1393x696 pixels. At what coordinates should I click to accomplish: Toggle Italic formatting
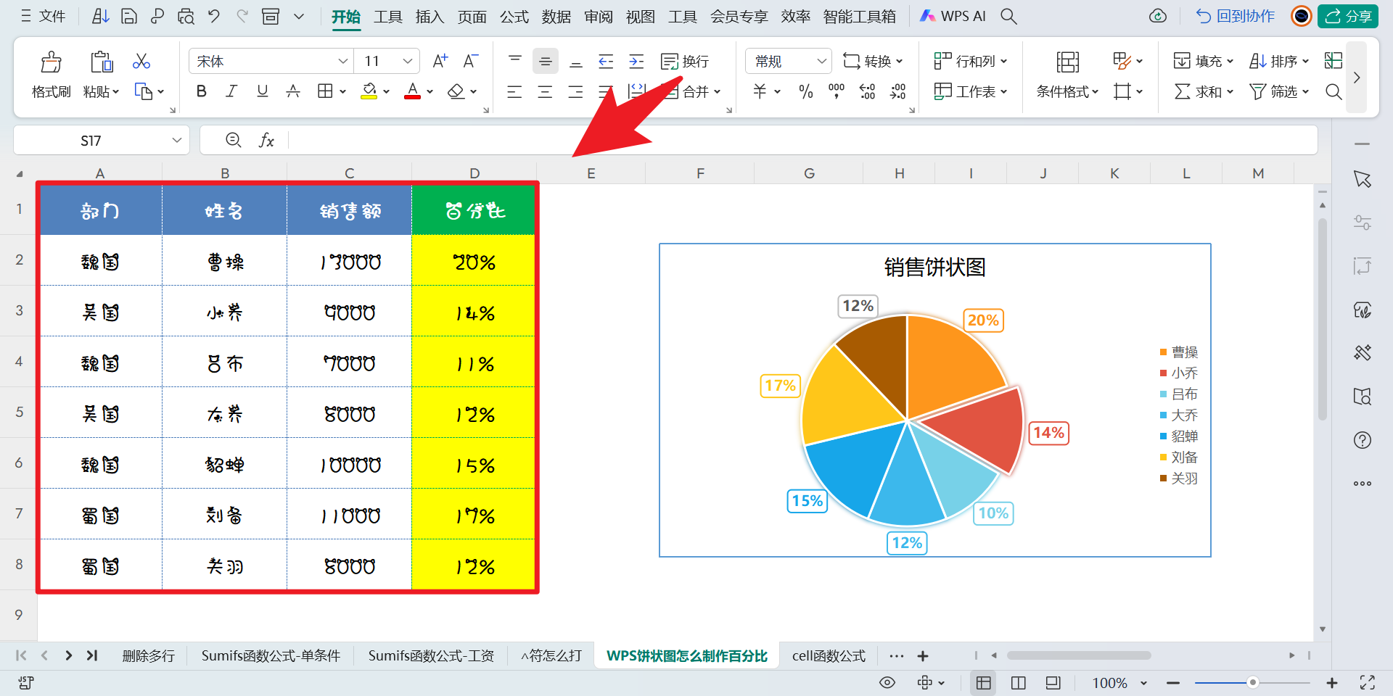click(x=231, y=91)
